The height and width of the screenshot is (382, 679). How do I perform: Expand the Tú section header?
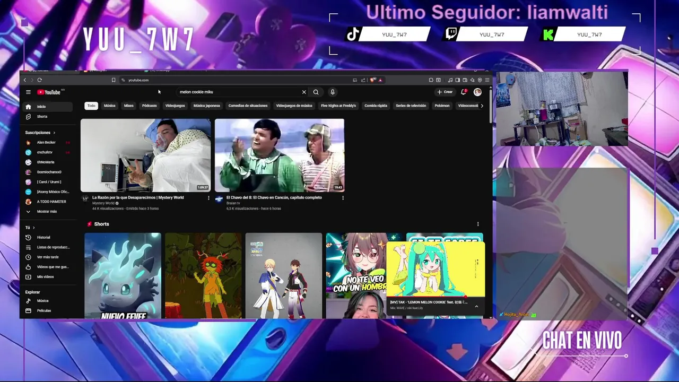(30, 228)
